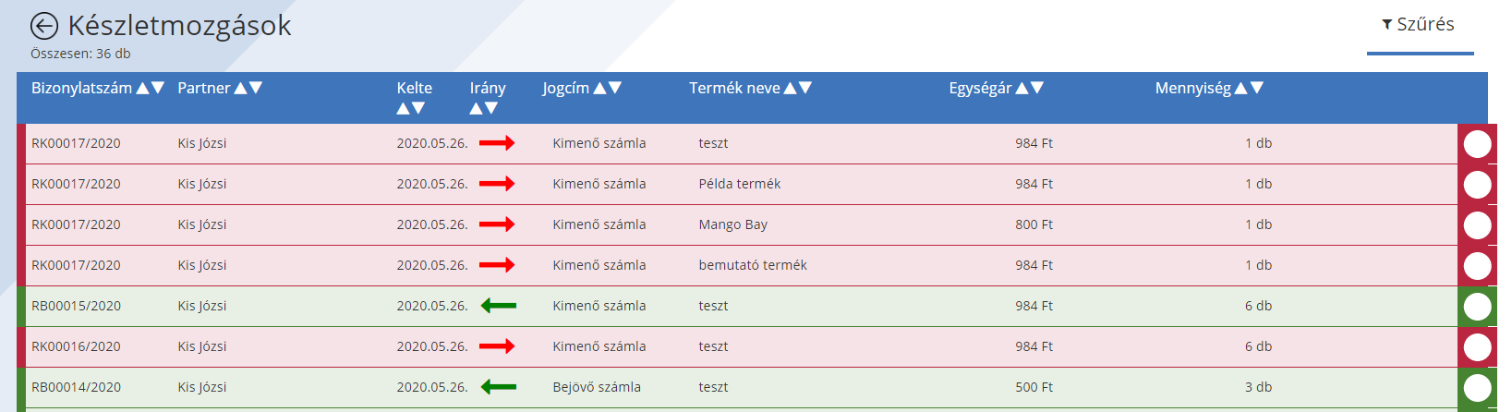This screenshot has height=412, width=1512.
Task: Select the round circle on the Mango Bay row
Action: [1478, 225]
